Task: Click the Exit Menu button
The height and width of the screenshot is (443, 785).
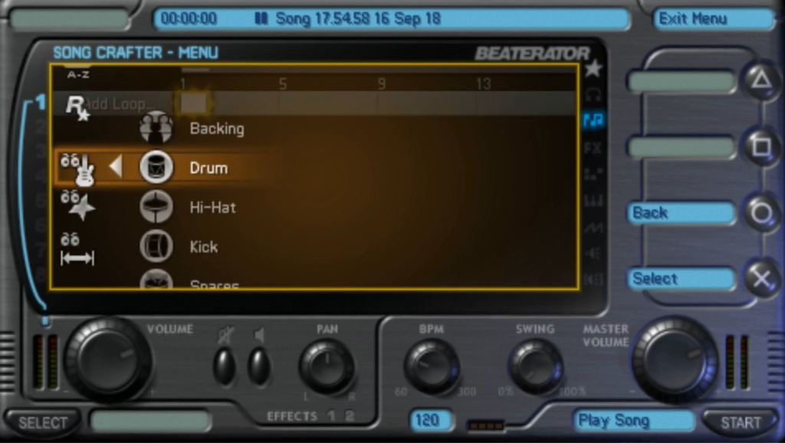Action: coord(714,19)
